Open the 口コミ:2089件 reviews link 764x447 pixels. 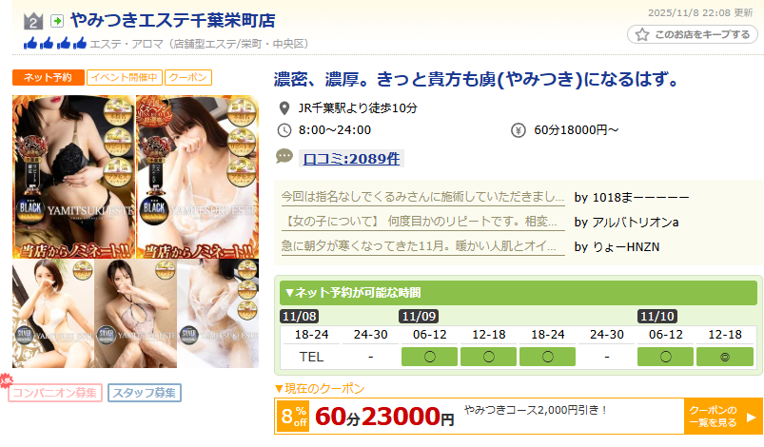coord(351,159)
